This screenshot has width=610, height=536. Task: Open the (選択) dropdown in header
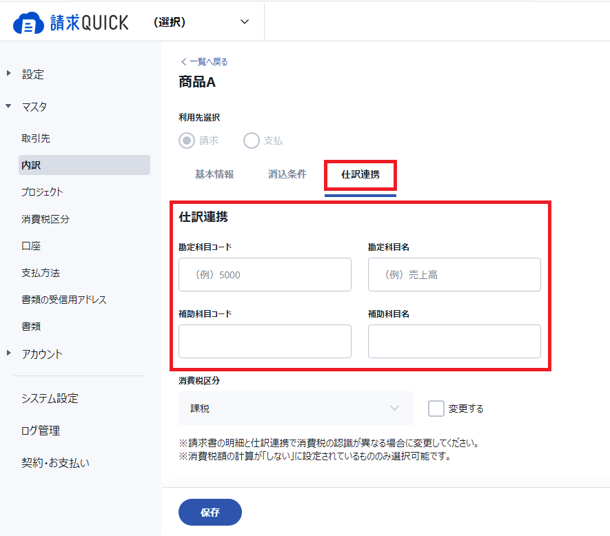(201, 22)
